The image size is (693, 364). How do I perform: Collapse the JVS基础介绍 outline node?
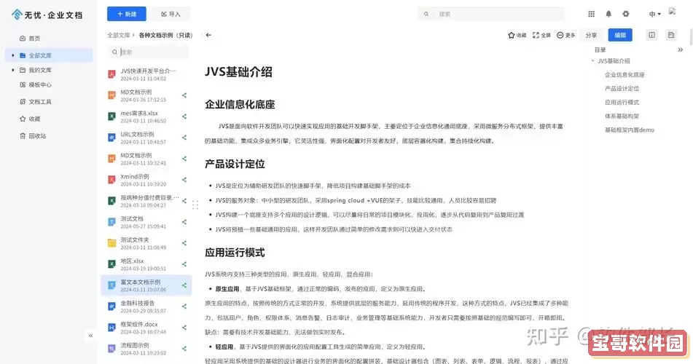[x=593, y=61]
